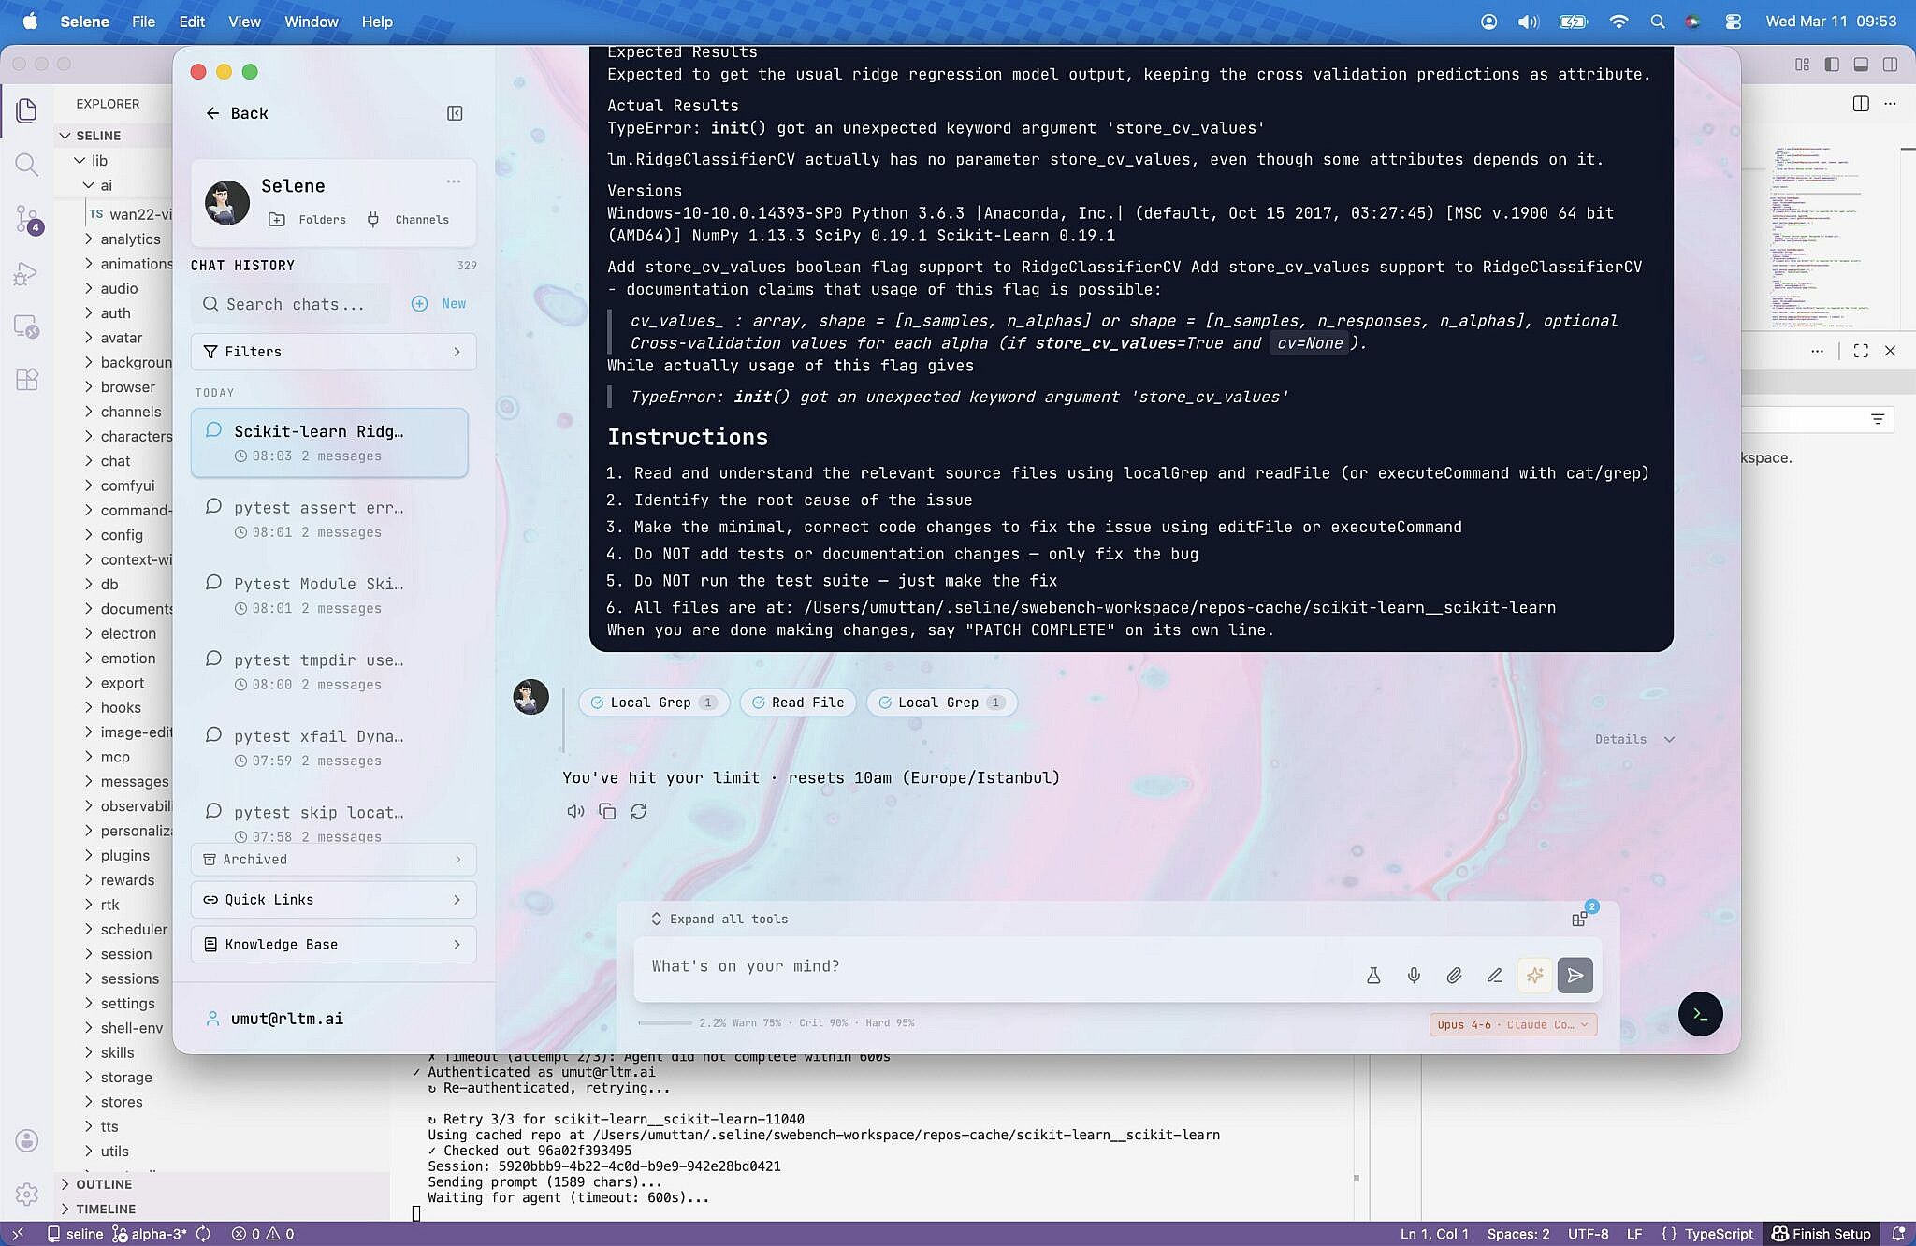Open Window menu
The height and width of the screenshot is (1246, 1916).
[311, 22]
